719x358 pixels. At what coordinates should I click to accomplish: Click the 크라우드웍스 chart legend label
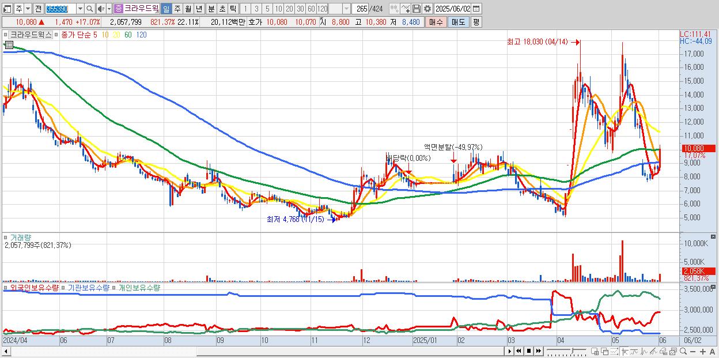tap(31, 35)
